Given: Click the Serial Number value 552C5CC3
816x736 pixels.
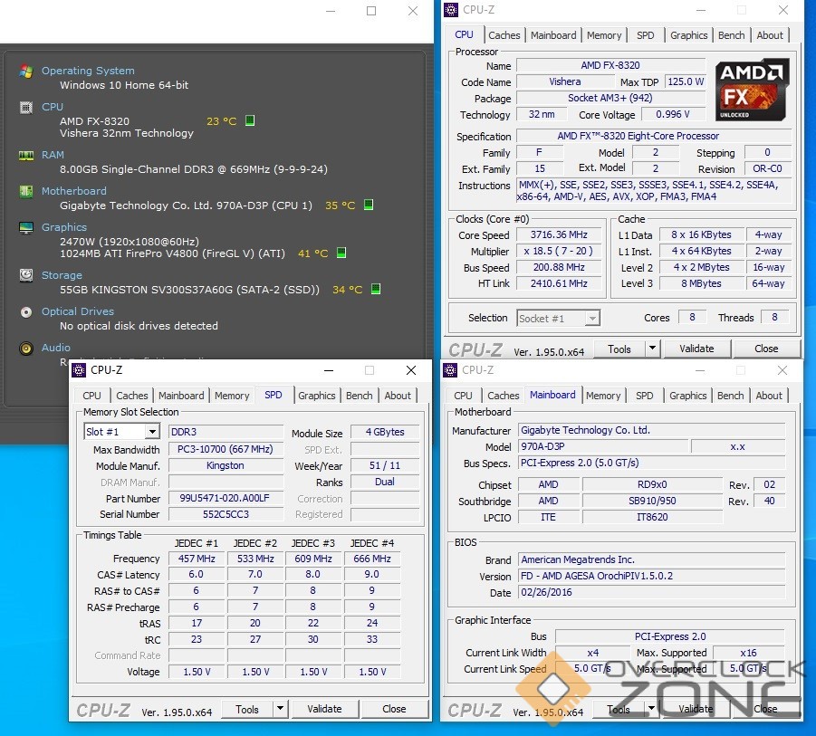Looking at the screenshot, I should (x=225, y=514).
